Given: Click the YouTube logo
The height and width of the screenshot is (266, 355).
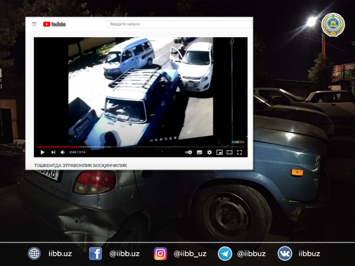Looking at the screenshot, I should (54, 24).
